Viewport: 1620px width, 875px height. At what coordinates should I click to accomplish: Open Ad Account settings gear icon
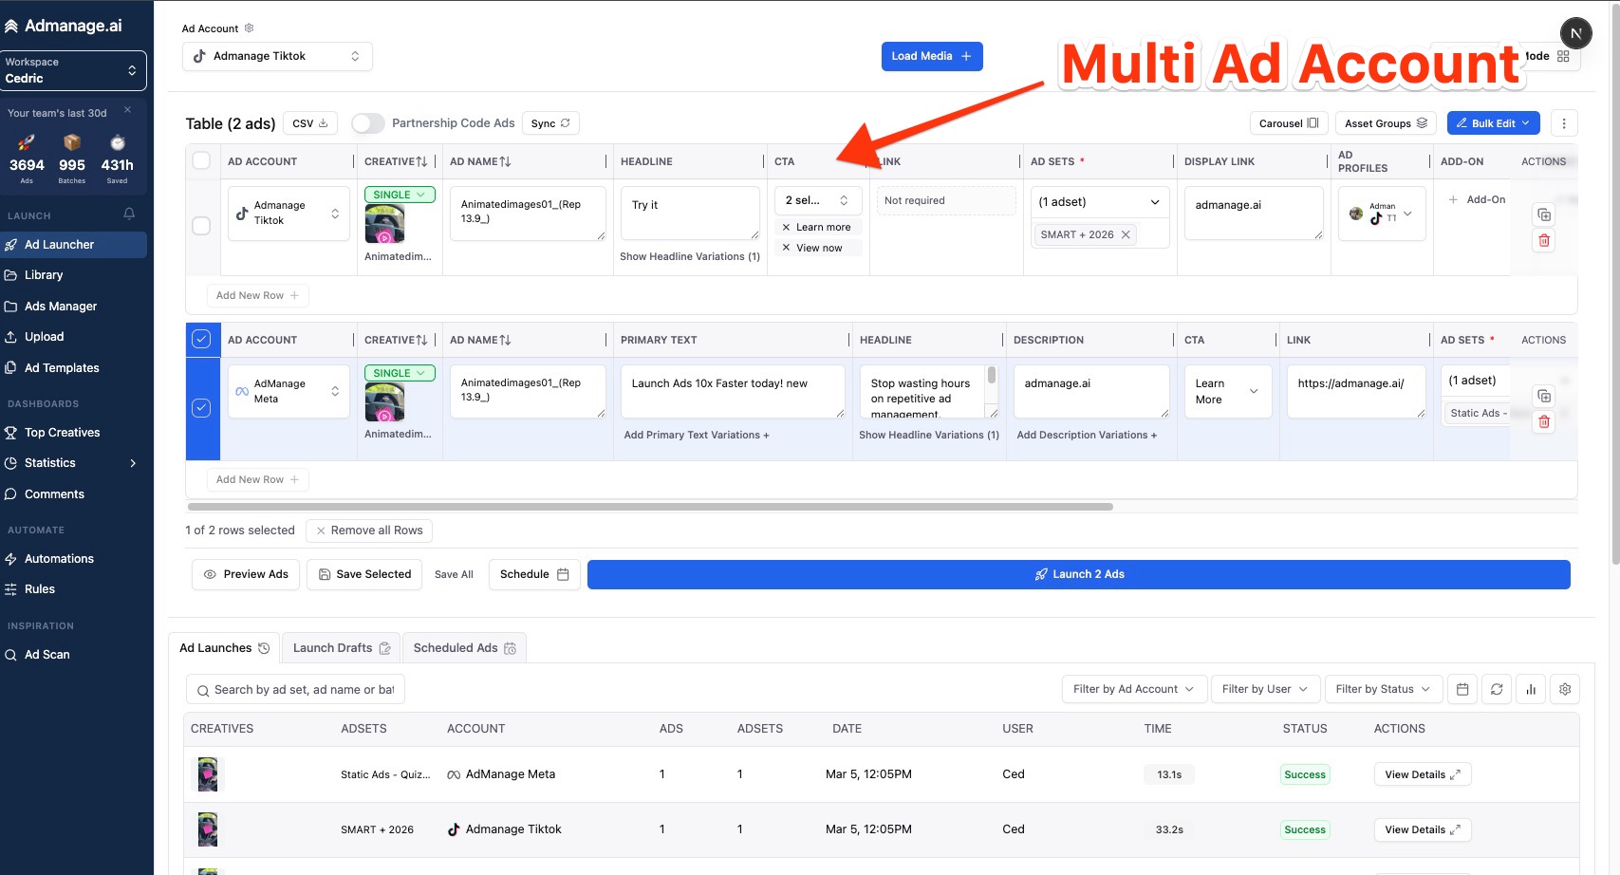249,28
